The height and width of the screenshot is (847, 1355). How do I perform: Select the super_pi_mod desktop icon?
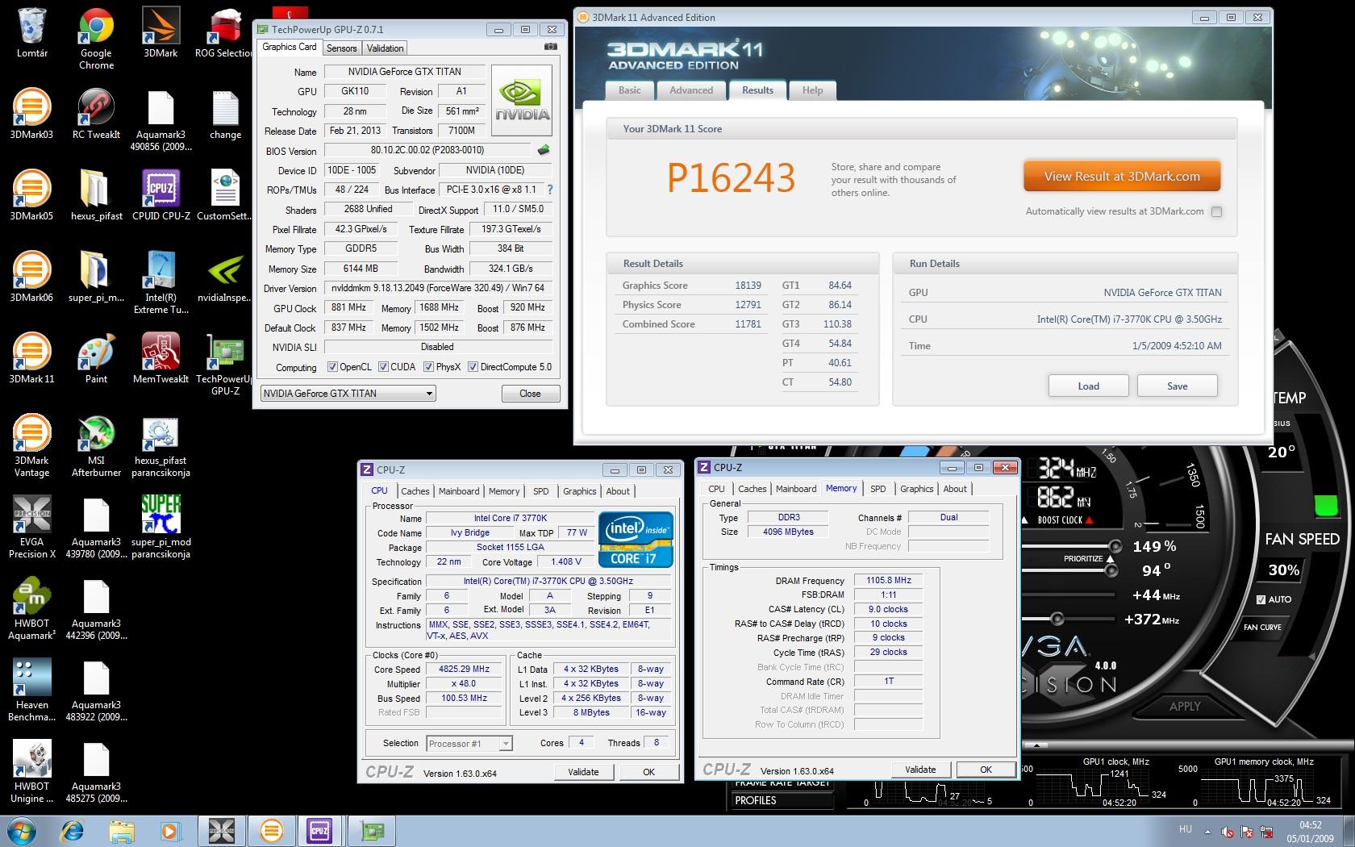(x=161, y=527)
